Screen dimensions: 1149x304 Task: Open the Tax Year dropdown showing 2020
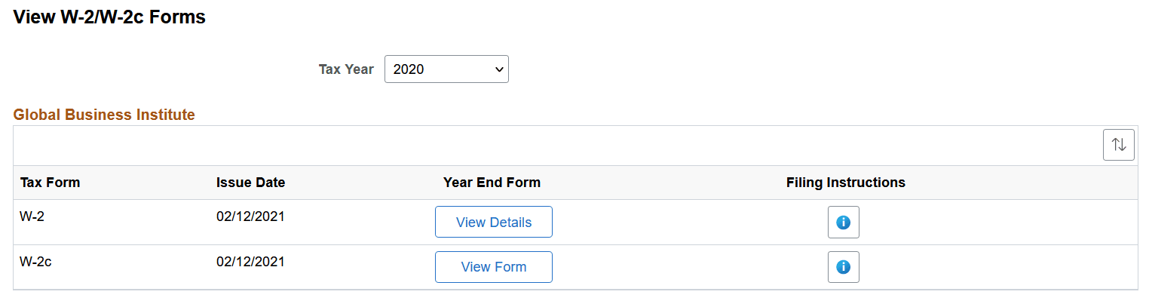446,69
